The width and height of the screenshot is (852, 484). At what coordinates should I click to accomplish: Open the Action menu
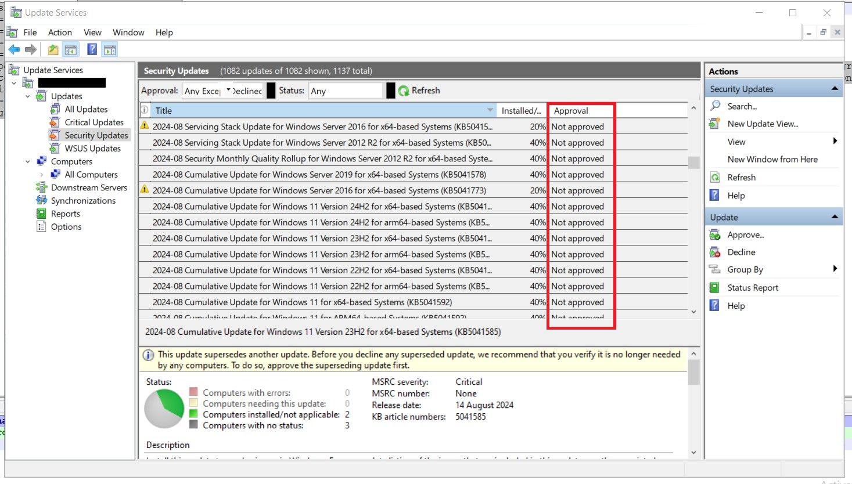(60, 32)
